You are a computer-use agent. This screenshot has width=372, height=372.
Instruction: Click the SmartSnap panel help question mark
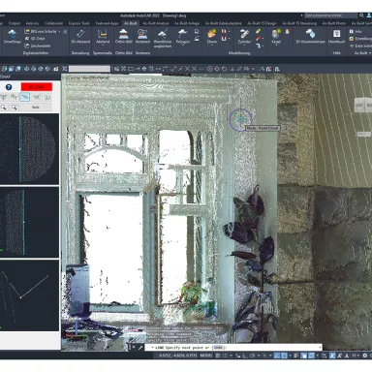[x=9, y=87]
